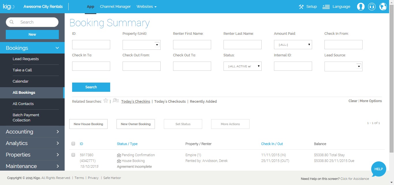Open the Status dropdown
394x185 pixels.
(243, 66)
